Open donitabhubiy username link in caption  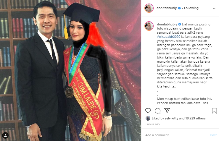tap(167, 24)
